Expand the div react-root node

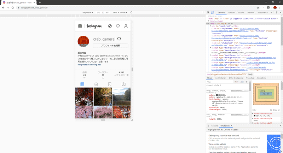(x=210, y=26)
